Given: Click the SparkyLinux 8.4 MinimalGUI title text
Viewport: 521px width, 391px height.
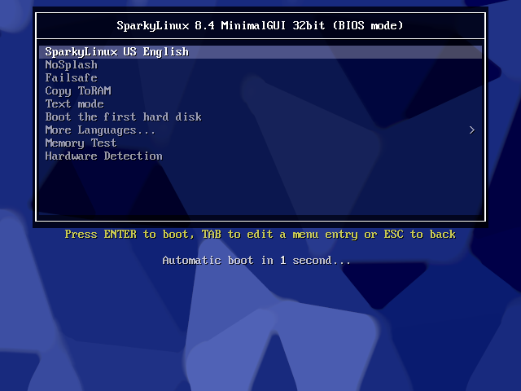Looking at the screenshot, I should (260, 25).
